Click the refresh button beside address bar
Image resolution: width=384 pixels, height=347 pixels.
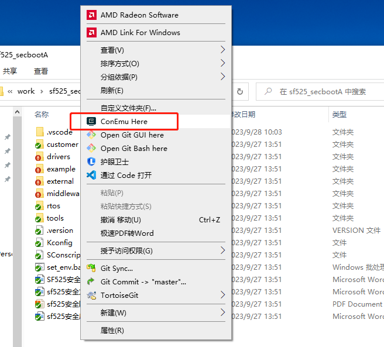pyautogui.click(x=241, y=91)
